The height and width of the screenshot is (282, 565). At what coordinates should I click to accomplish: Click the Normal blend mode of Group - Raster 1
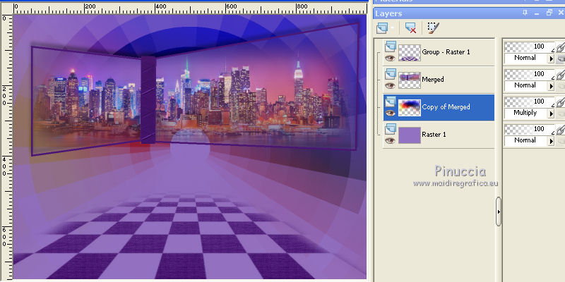point(525,59)
